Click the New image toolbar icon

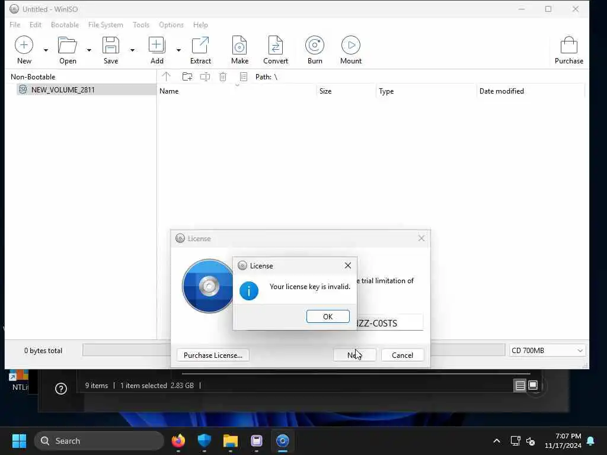(x=24, y=50)
